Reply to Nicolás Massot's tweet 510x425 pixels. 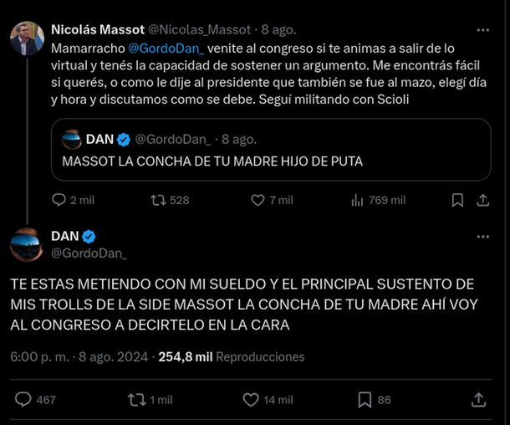[59, 200]
